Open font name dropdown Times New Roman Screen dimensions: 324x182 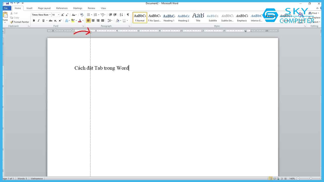pos(50,15)
